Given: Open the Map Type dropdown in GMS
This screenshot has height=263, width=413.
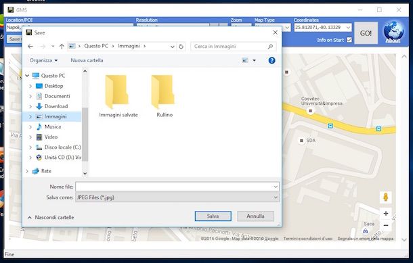Looking at the screenshot, I should (287, 27).
